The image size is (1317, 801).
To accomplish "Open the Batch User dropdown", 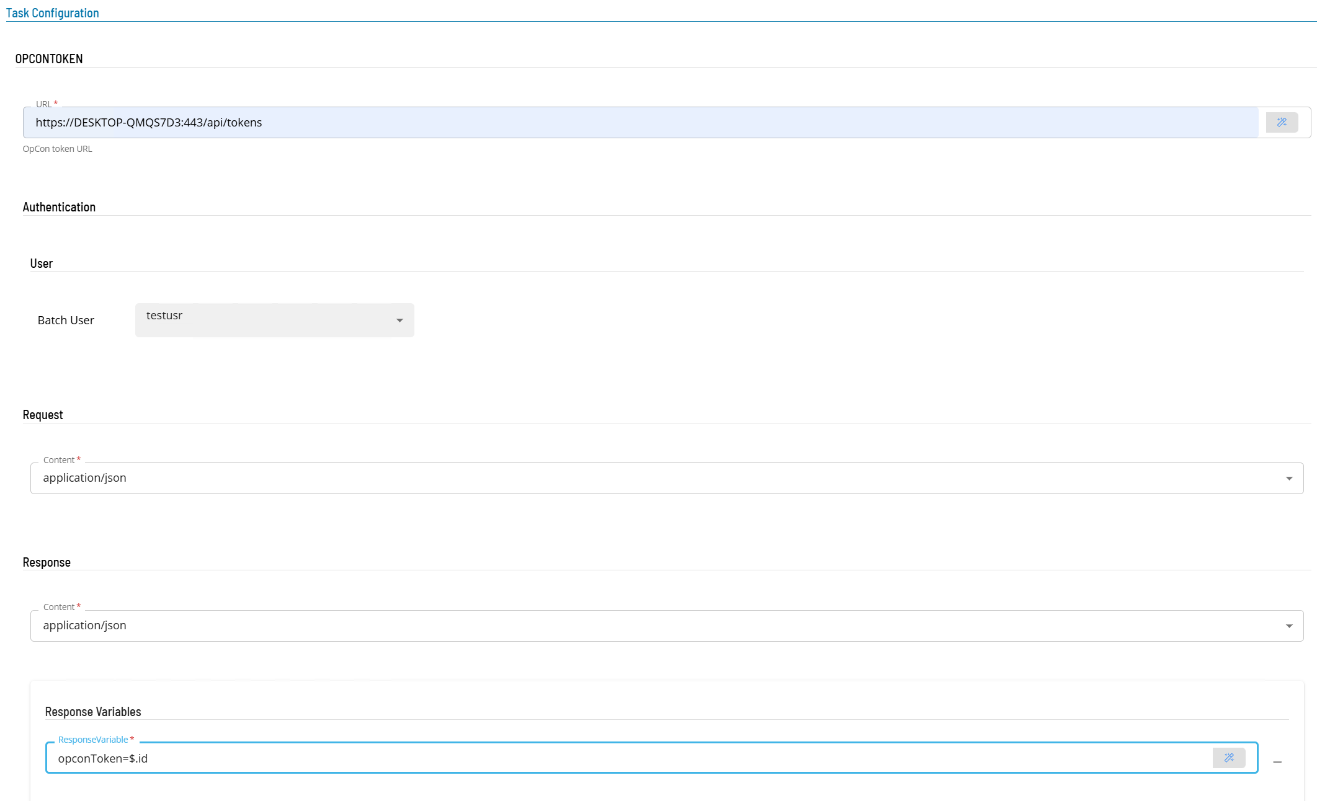I will (400, 321).
